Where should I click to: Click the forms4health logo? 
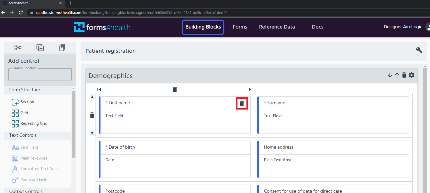coord(102,27)
